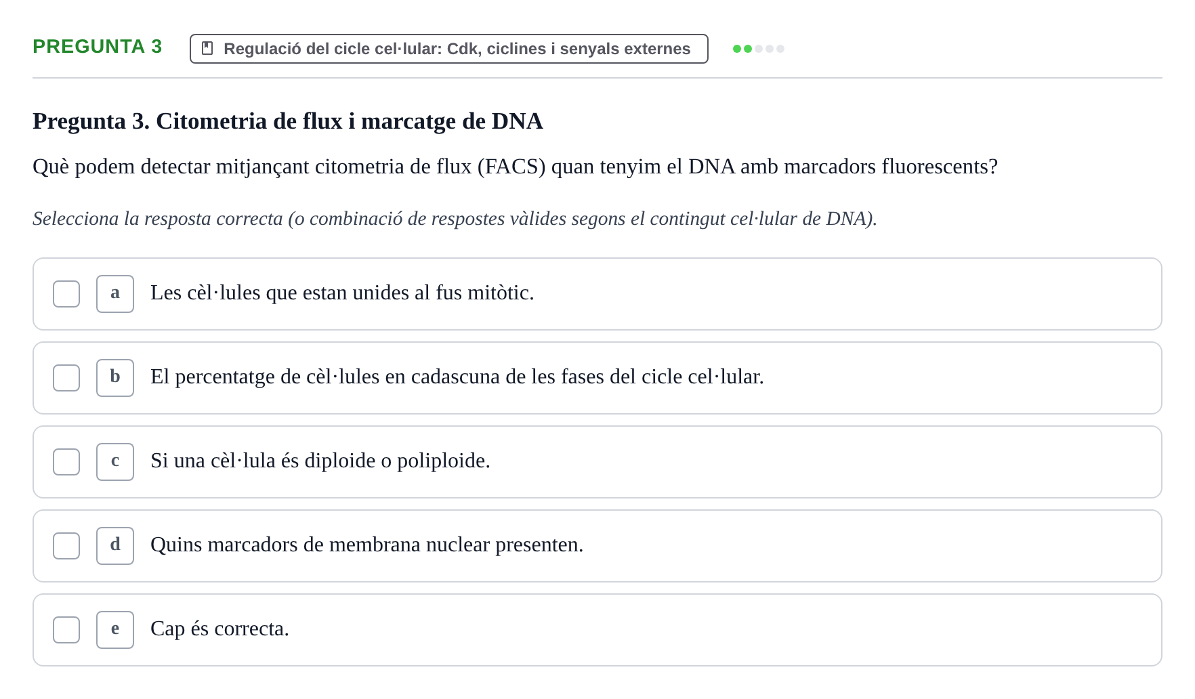The image size is (1195, 699).
Task: Select answer text 'Les cèl·lules que estan unides al fus mitòtic'
Action: coord(342,293)
